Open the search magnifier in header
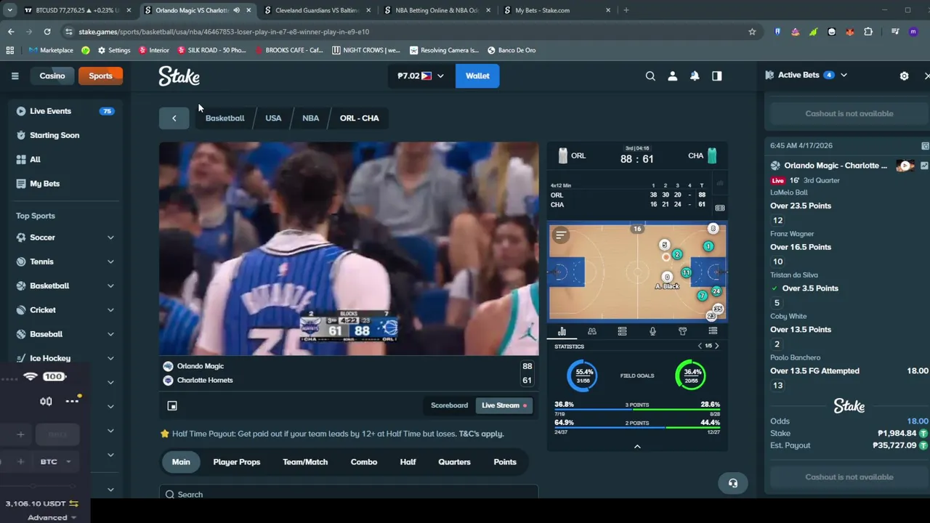 click(x=650, y=76)
